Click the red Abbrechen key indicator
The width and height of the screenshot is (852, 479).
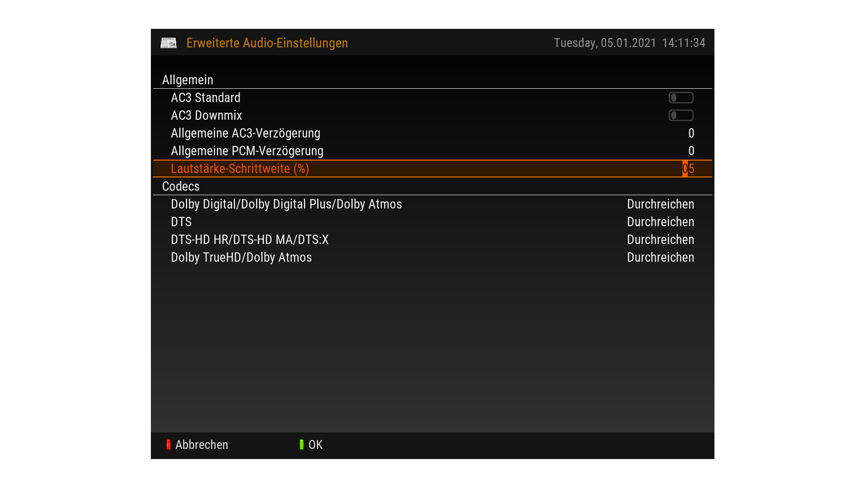pyautogui.click(x=168, y=445)
